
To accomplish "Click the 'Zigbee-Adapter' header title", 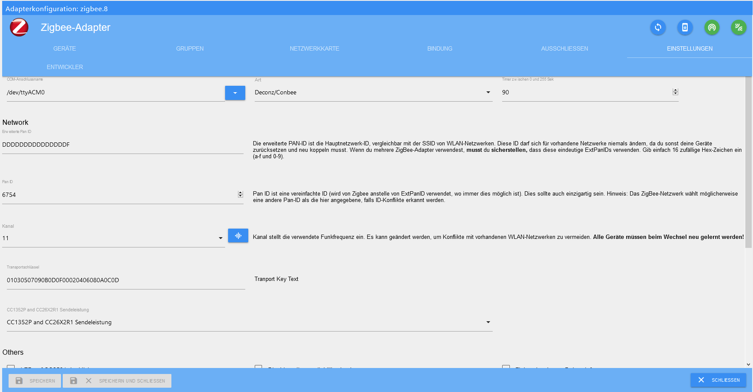I will pyautogui.click(x=76, y=27).
